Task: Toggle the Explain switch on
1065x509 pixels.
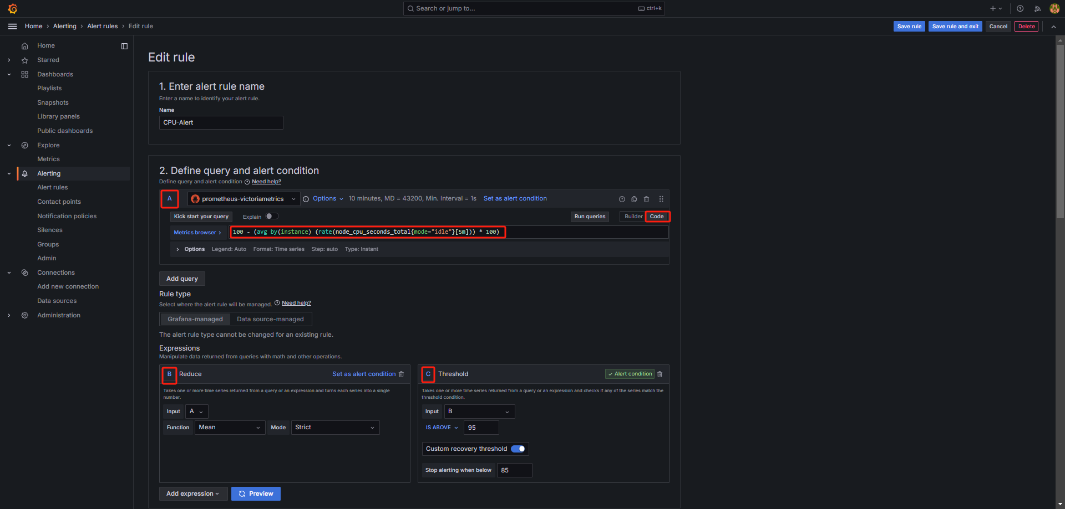Action: (x=272, y=217)
